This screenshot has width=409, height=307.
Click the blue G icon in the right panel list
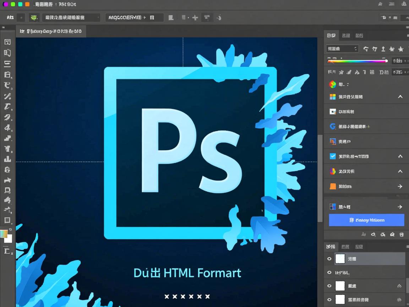coord(333,126)
